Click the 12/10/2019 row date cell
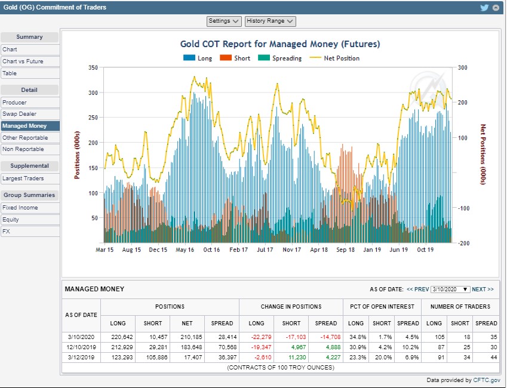 81,347
